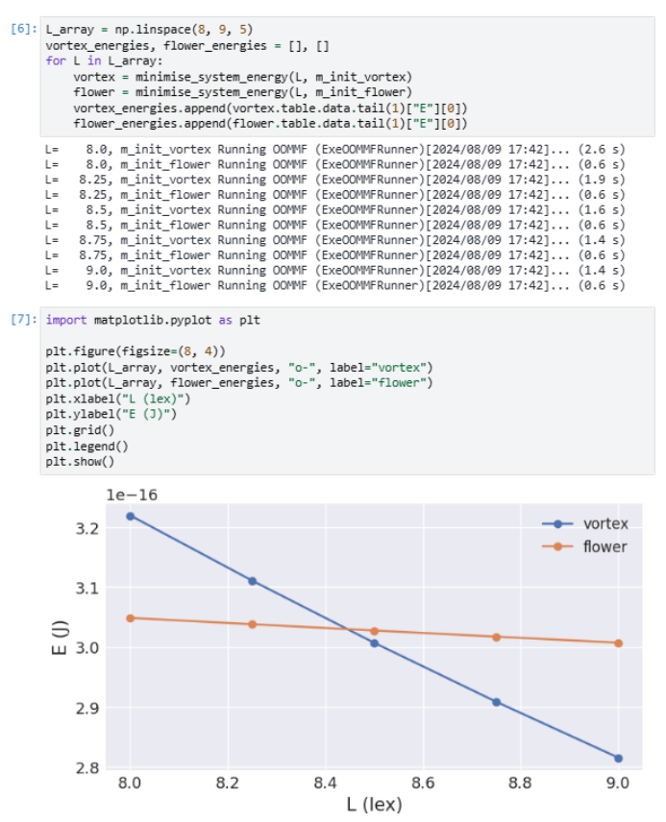Click the "L (lex)" x-axis label
Image resolution: width=666 pixels, height=822 pixels.
click(374, 804)
